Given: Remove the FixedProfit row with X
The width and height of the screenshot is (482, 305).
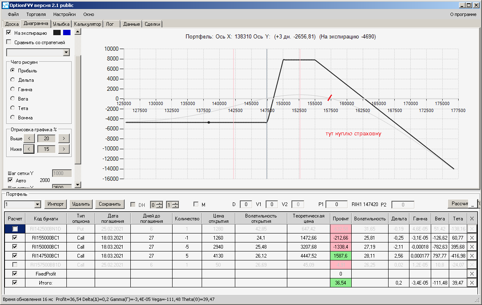Looking at the screenshot, I should coord(472,274).
